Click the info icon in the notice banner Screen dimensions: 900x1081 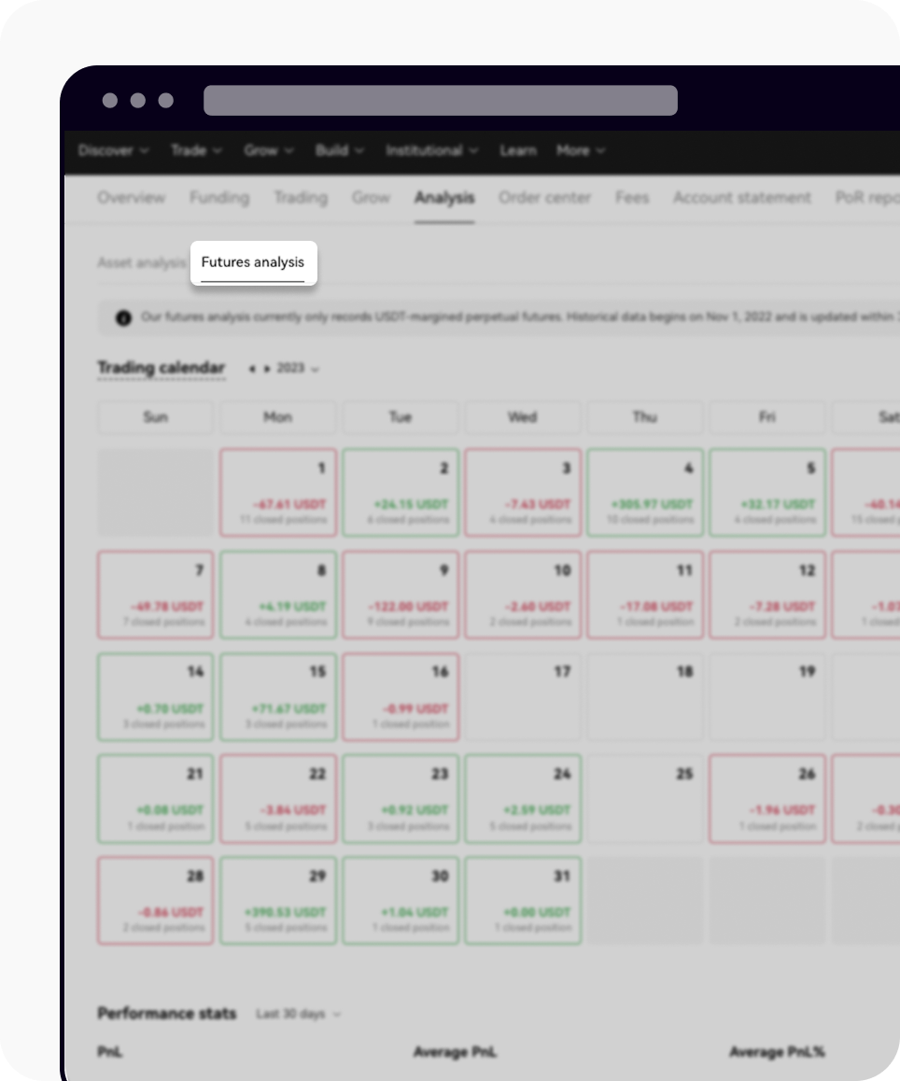[125, 317]
